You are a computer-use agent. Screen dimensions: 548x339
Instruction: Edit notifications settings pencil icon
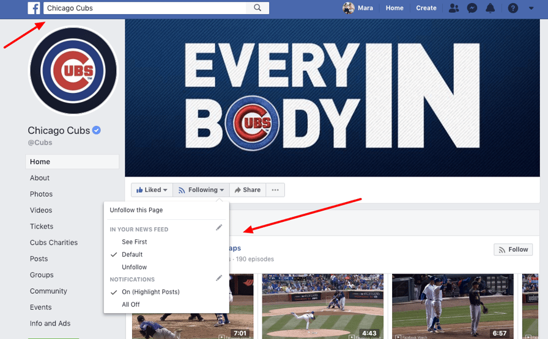point(219,278)
